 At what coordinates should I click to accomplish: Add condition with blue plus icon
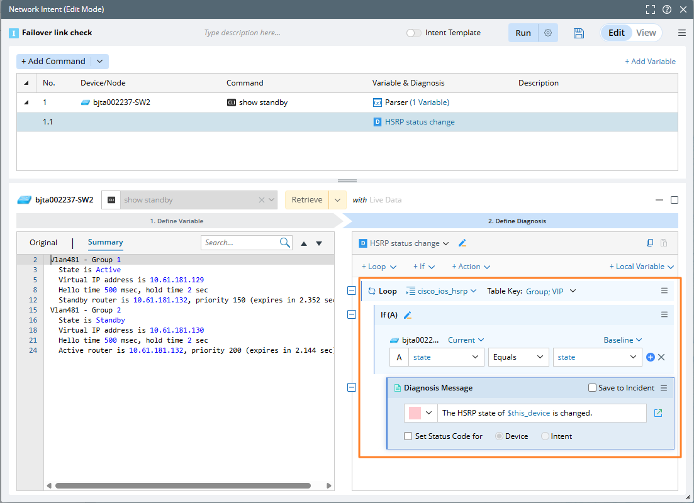click(x=651, y=357)
